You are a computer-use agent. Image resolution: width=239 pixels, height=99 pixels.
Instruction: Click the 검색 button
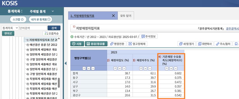54,28
